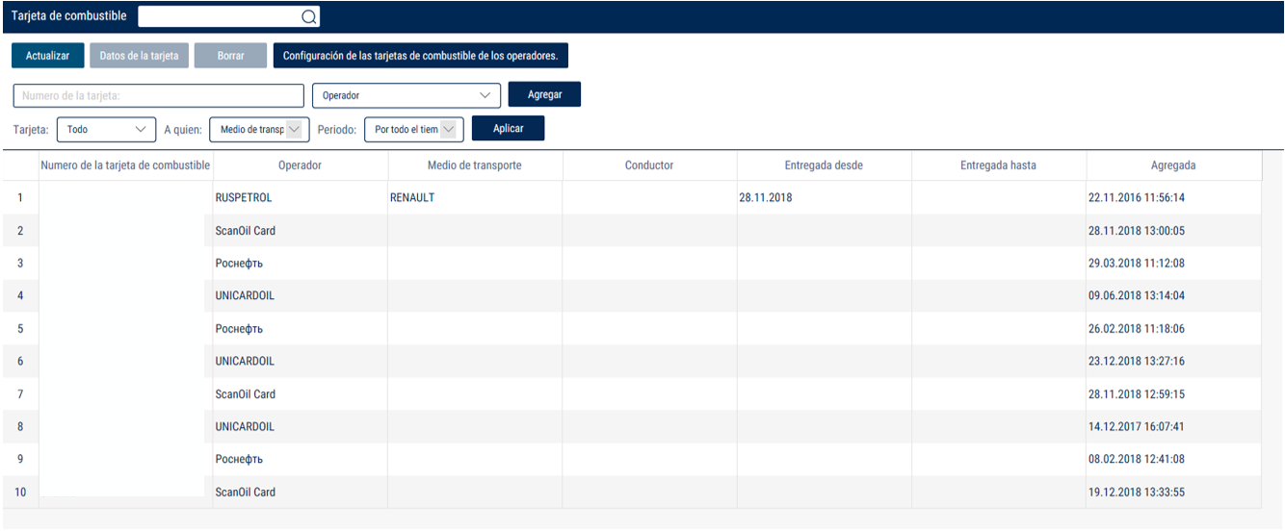Select the RUSPETROL row

[244, 197]
